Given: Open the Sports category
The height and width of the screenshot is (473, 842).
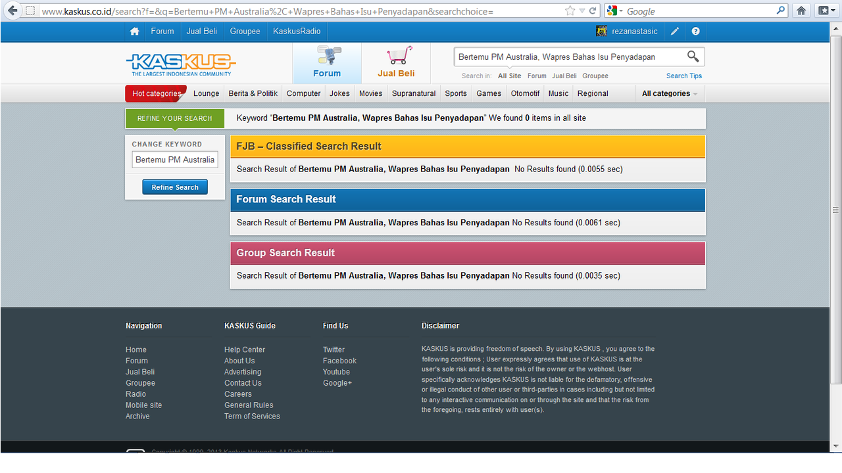Looking at the screenshot, I should click(x=456, y=93).
